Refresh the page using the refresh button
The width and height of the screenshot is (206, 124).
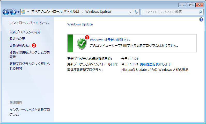[136, 12]
